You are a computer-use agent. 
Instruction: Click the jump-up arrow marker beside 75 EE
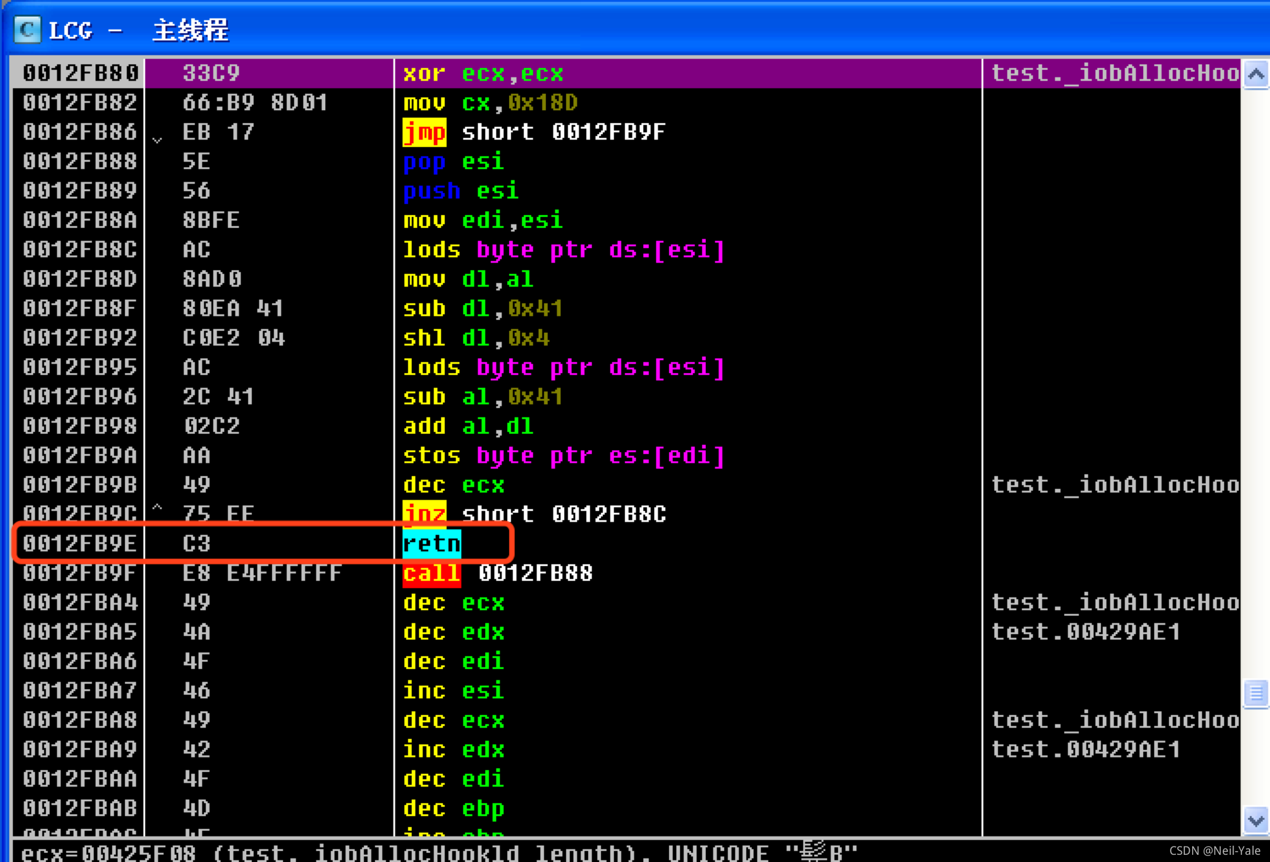pyautogui.click(x=157, y=507)
